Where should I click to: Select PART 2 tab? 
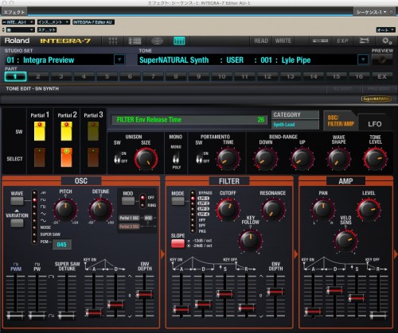point(38,76)
